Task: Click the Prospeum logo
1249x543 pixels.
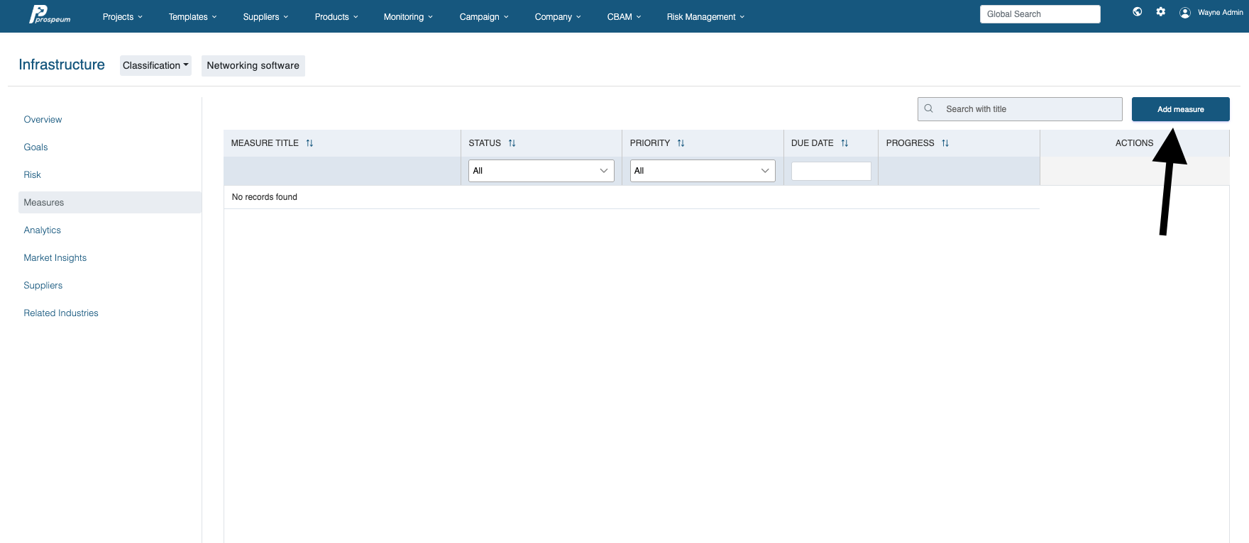Action: coord(50,14)
